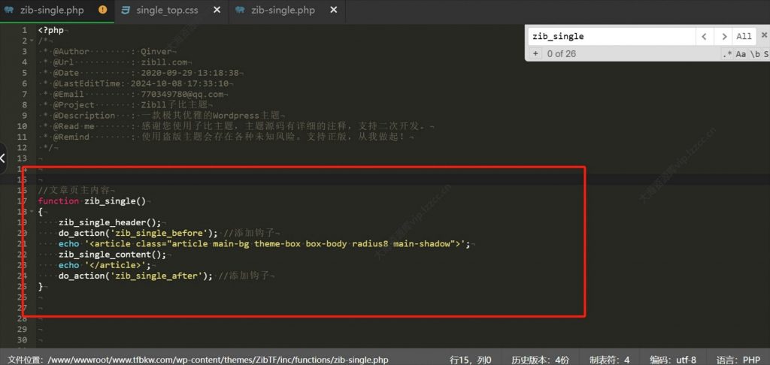Click line number 13 in the gutter
This screenshot has height=365, width=770.
pyautogui.click(x=22, y=158)
